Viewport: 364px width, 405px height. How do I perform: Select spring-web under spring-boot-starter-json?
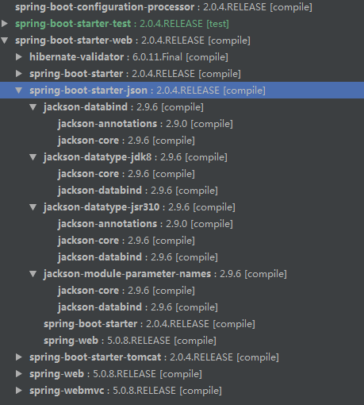[x=130, y=341]
